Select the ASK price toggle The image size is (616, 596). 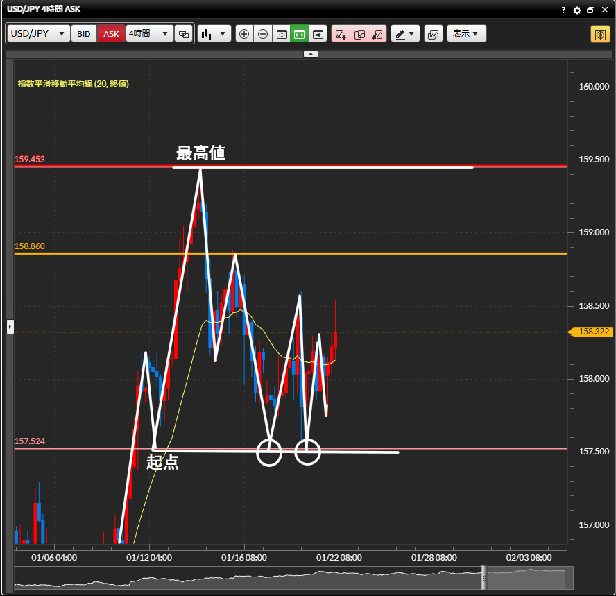coord(111,33)
